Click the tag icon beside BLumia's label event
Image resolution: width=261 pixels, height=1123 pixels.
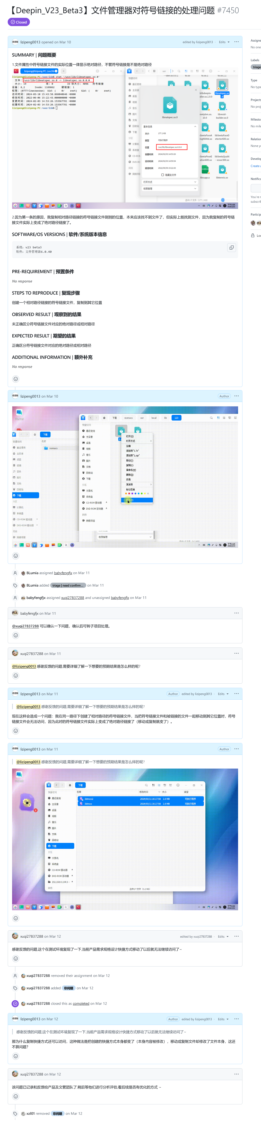tap(15, 586)
